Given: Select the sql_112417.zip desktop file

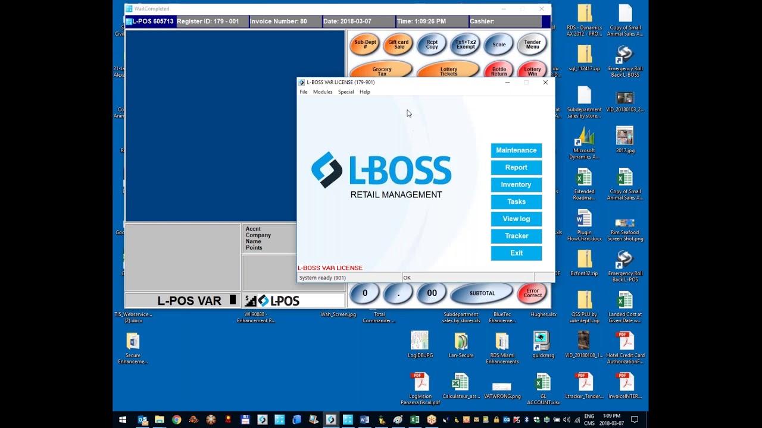Looking at the screenshot, I should coord(584,58).
